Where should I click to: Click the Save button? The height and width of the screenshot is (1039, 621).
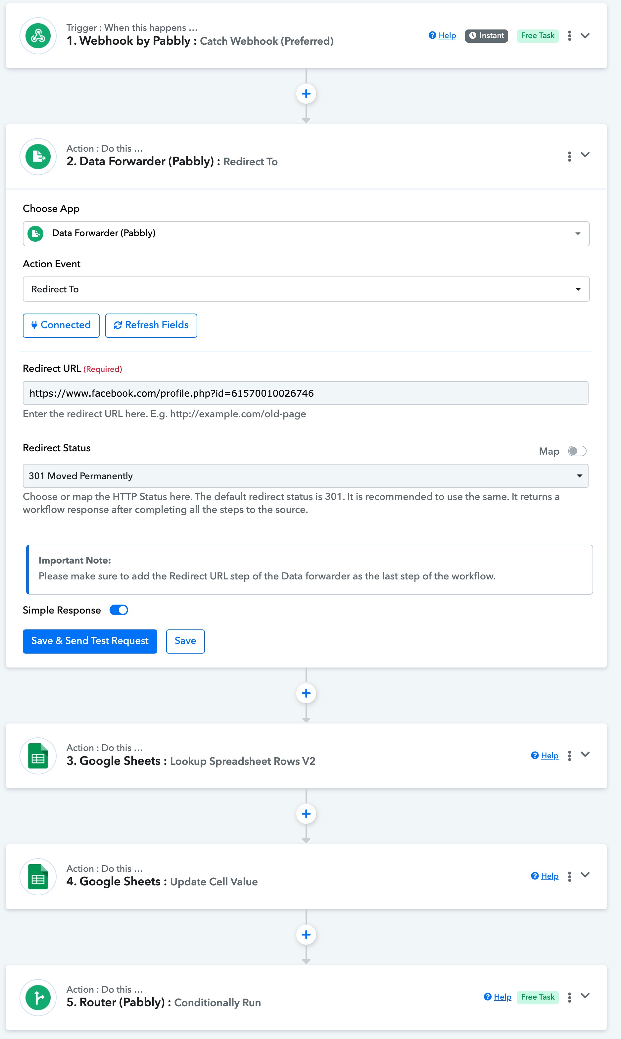click(x=185, y=641)
